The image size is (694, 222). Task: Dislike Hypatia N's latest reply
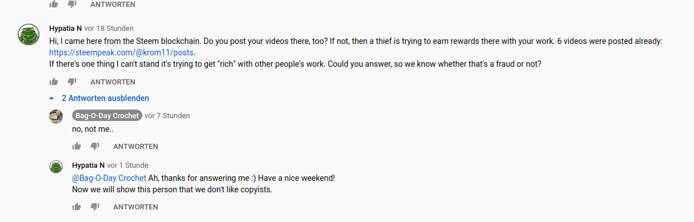(95, 207)
